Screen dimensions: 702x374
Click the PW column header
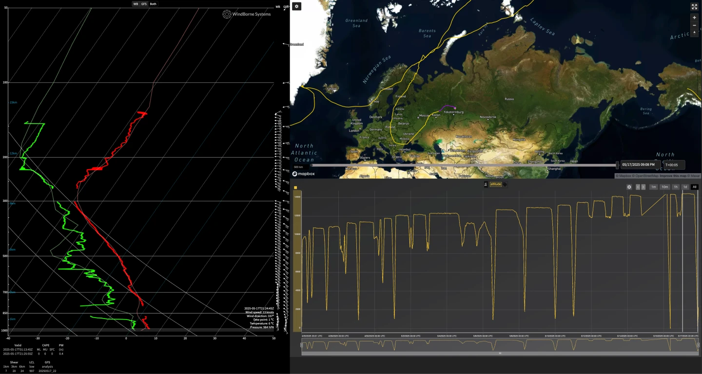pos(61,345)
